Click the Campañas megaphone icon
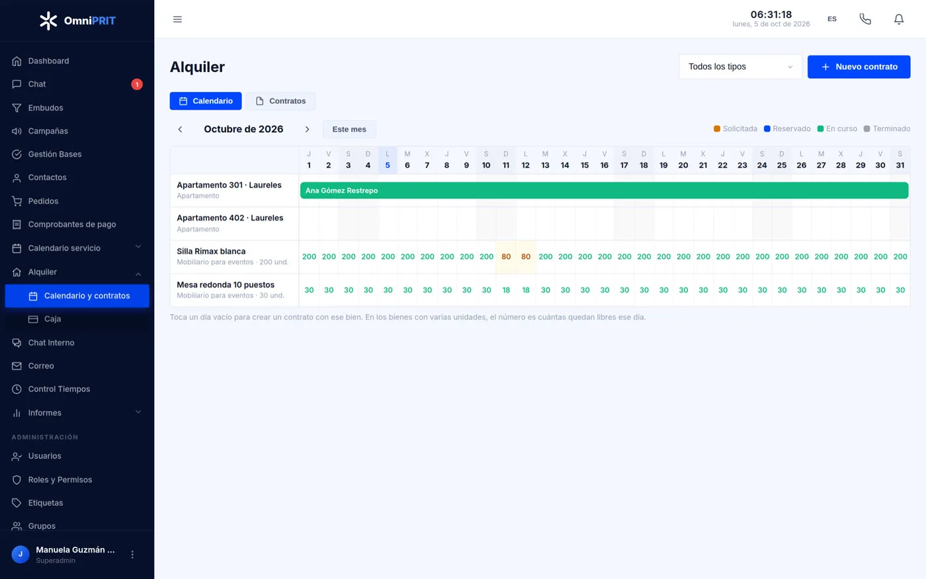Viewport: 926px width, 579px height. pyautogui.click(x=17, y=131)
